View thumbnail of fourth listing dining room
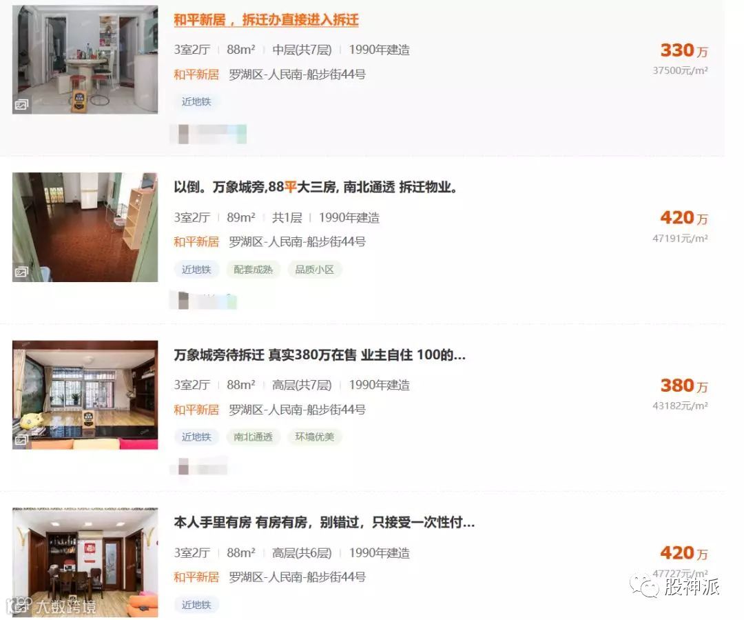Viewport: 744px width, 620px height. (x=85, y=563)
